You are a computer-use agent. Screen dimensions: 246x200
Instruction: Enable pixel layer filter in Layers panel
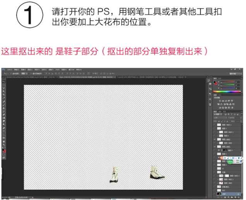point(225,114)
